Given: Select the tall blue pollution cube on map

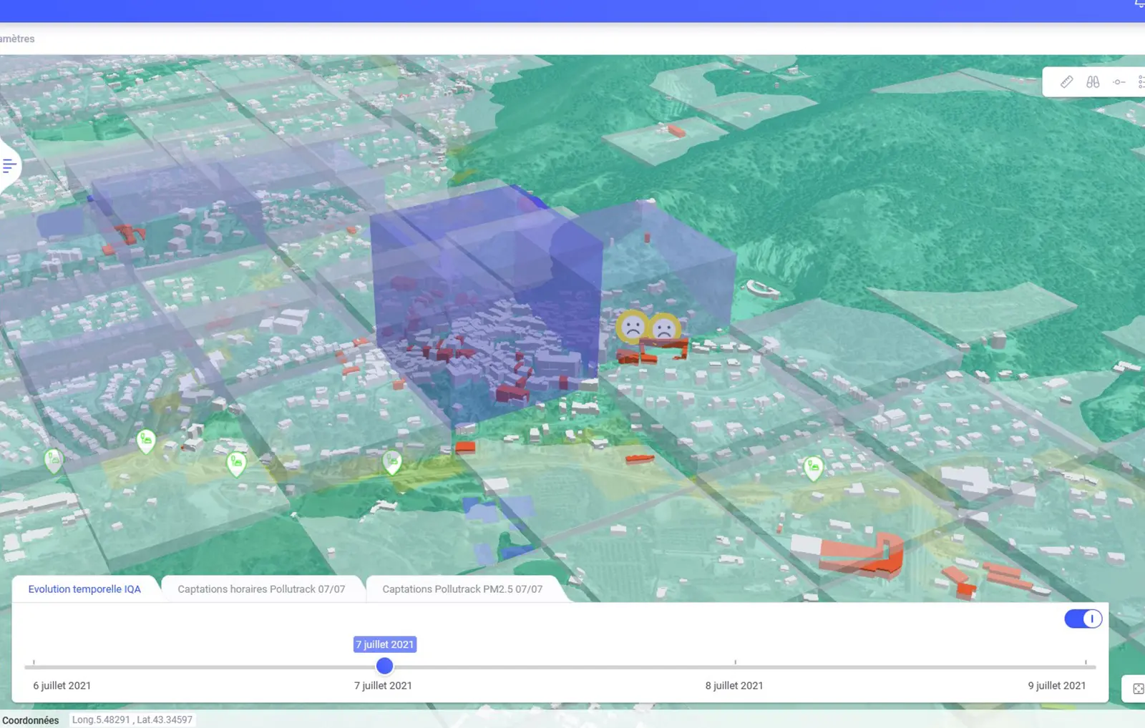Looking at the screenshot, I should 487,308.
